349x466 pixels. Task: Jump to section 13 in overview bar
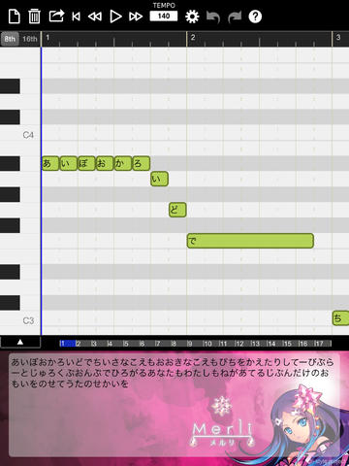[x=258, y=344]
